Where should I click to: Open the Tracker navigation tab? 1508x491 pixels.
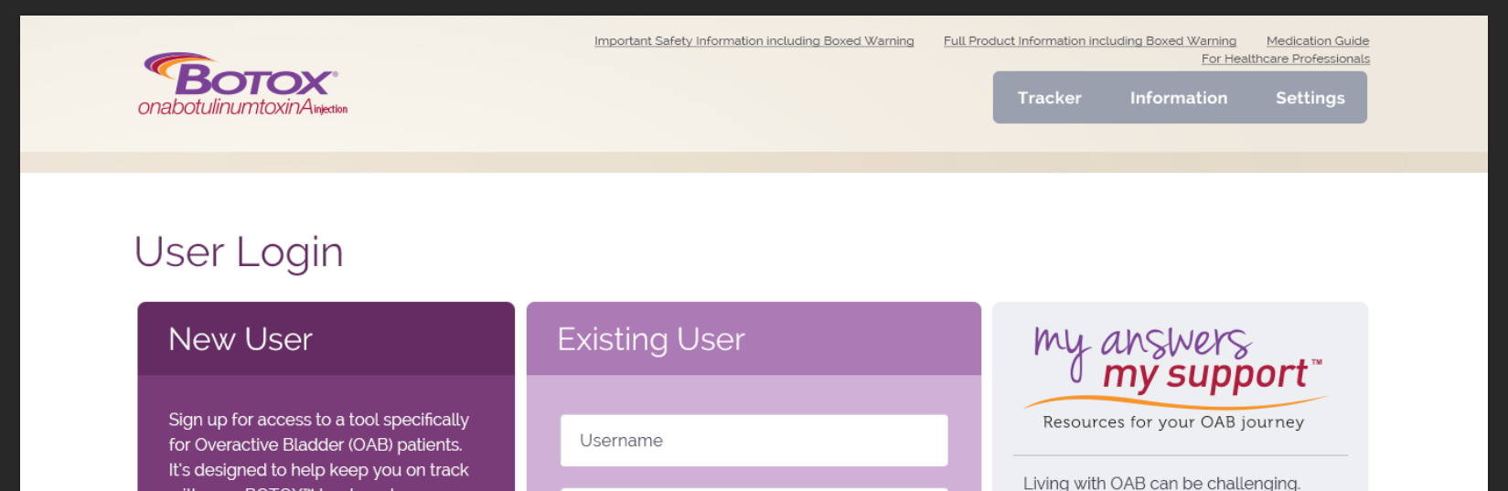(1049, 98)
